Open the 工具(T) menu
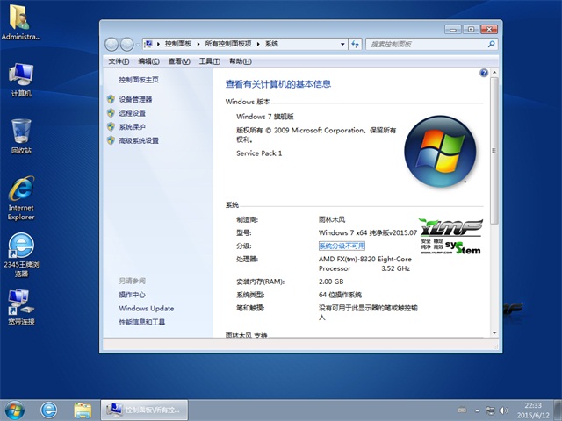This screenshot has height=421, width=562. coord(210,61)
